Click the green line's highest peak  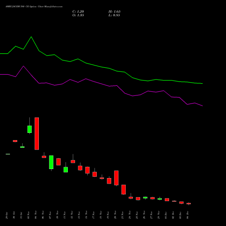[x=31, y=37]
